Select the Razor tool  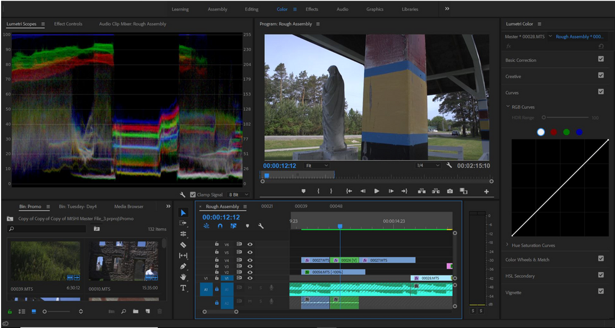click(x=183, y=245)
